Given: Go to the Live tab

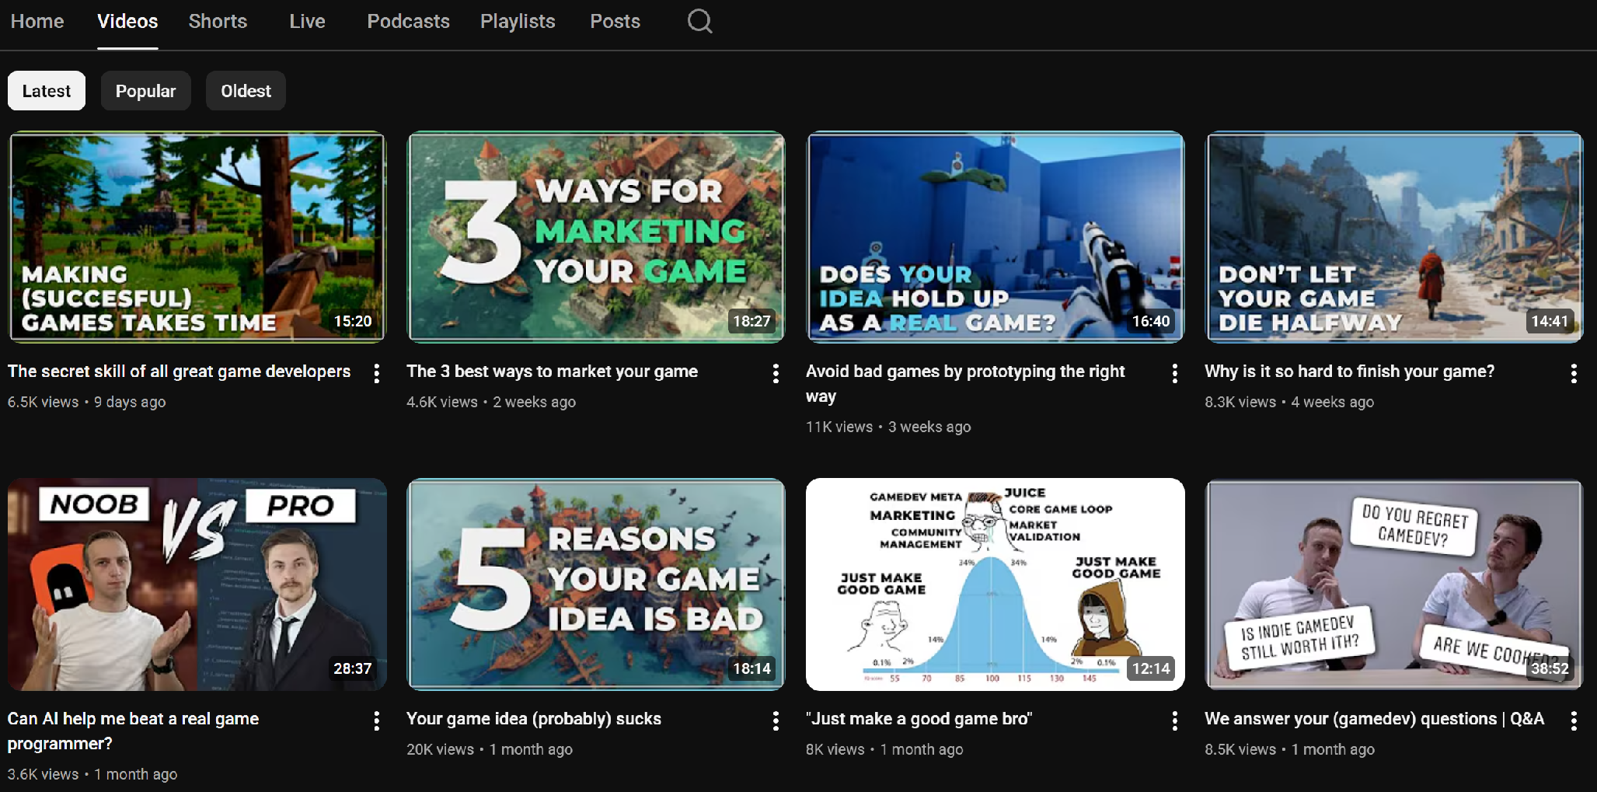Looking at the screenshot, I should point(307,22).
